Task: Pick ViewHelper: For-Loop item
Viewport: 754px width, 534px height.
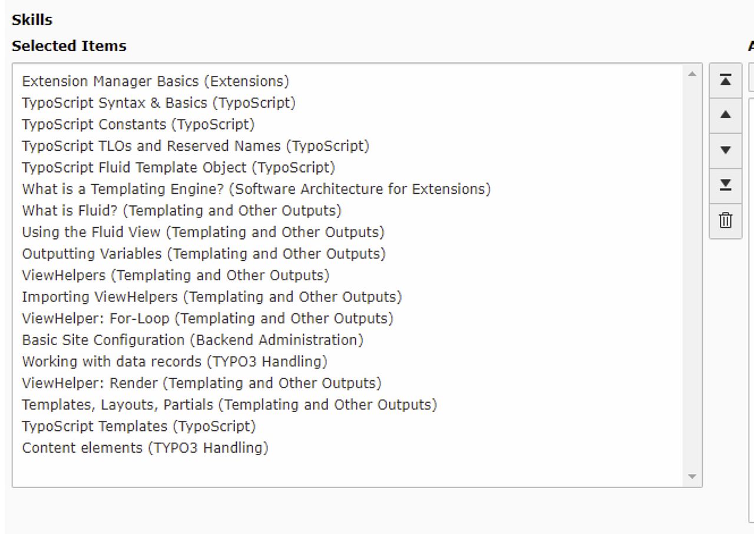Action: tap(207, 319)
